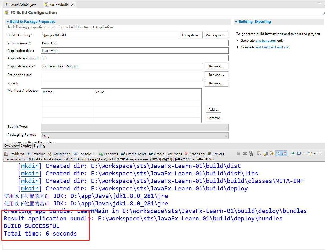The width and height of the screenshot is (325, 250).
Task: Switch to the Overview tab
Action: pos(12,146)
